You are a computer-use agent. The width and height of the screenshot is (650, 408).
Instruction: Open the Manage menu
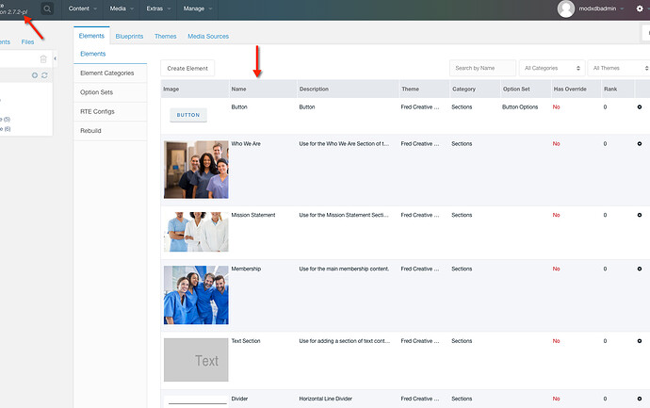click(x=197, y=8)
